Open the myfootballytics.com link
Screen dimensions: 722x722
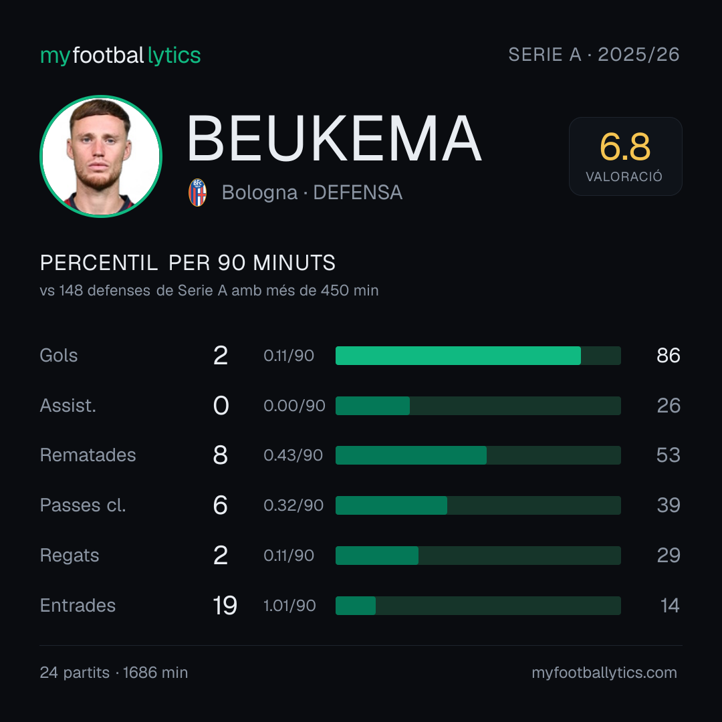604,673
